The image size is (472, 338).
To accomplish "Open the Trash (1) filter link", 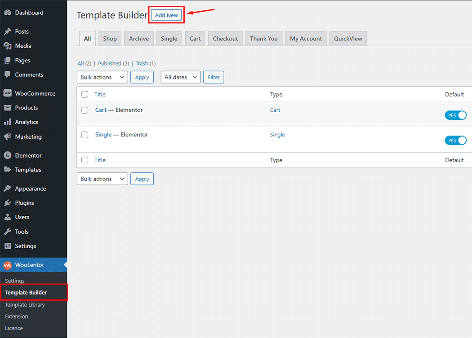I will [x=145, y=64].
